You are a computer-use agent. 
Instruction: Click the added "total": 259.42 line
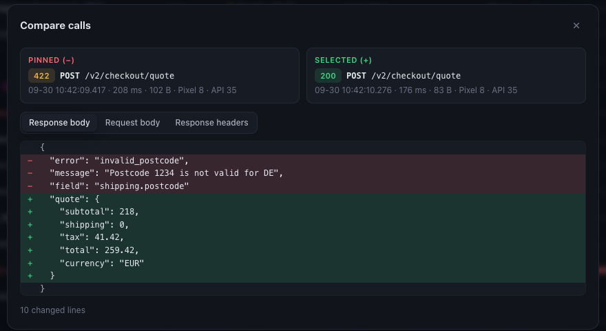(x=303, y=250)
